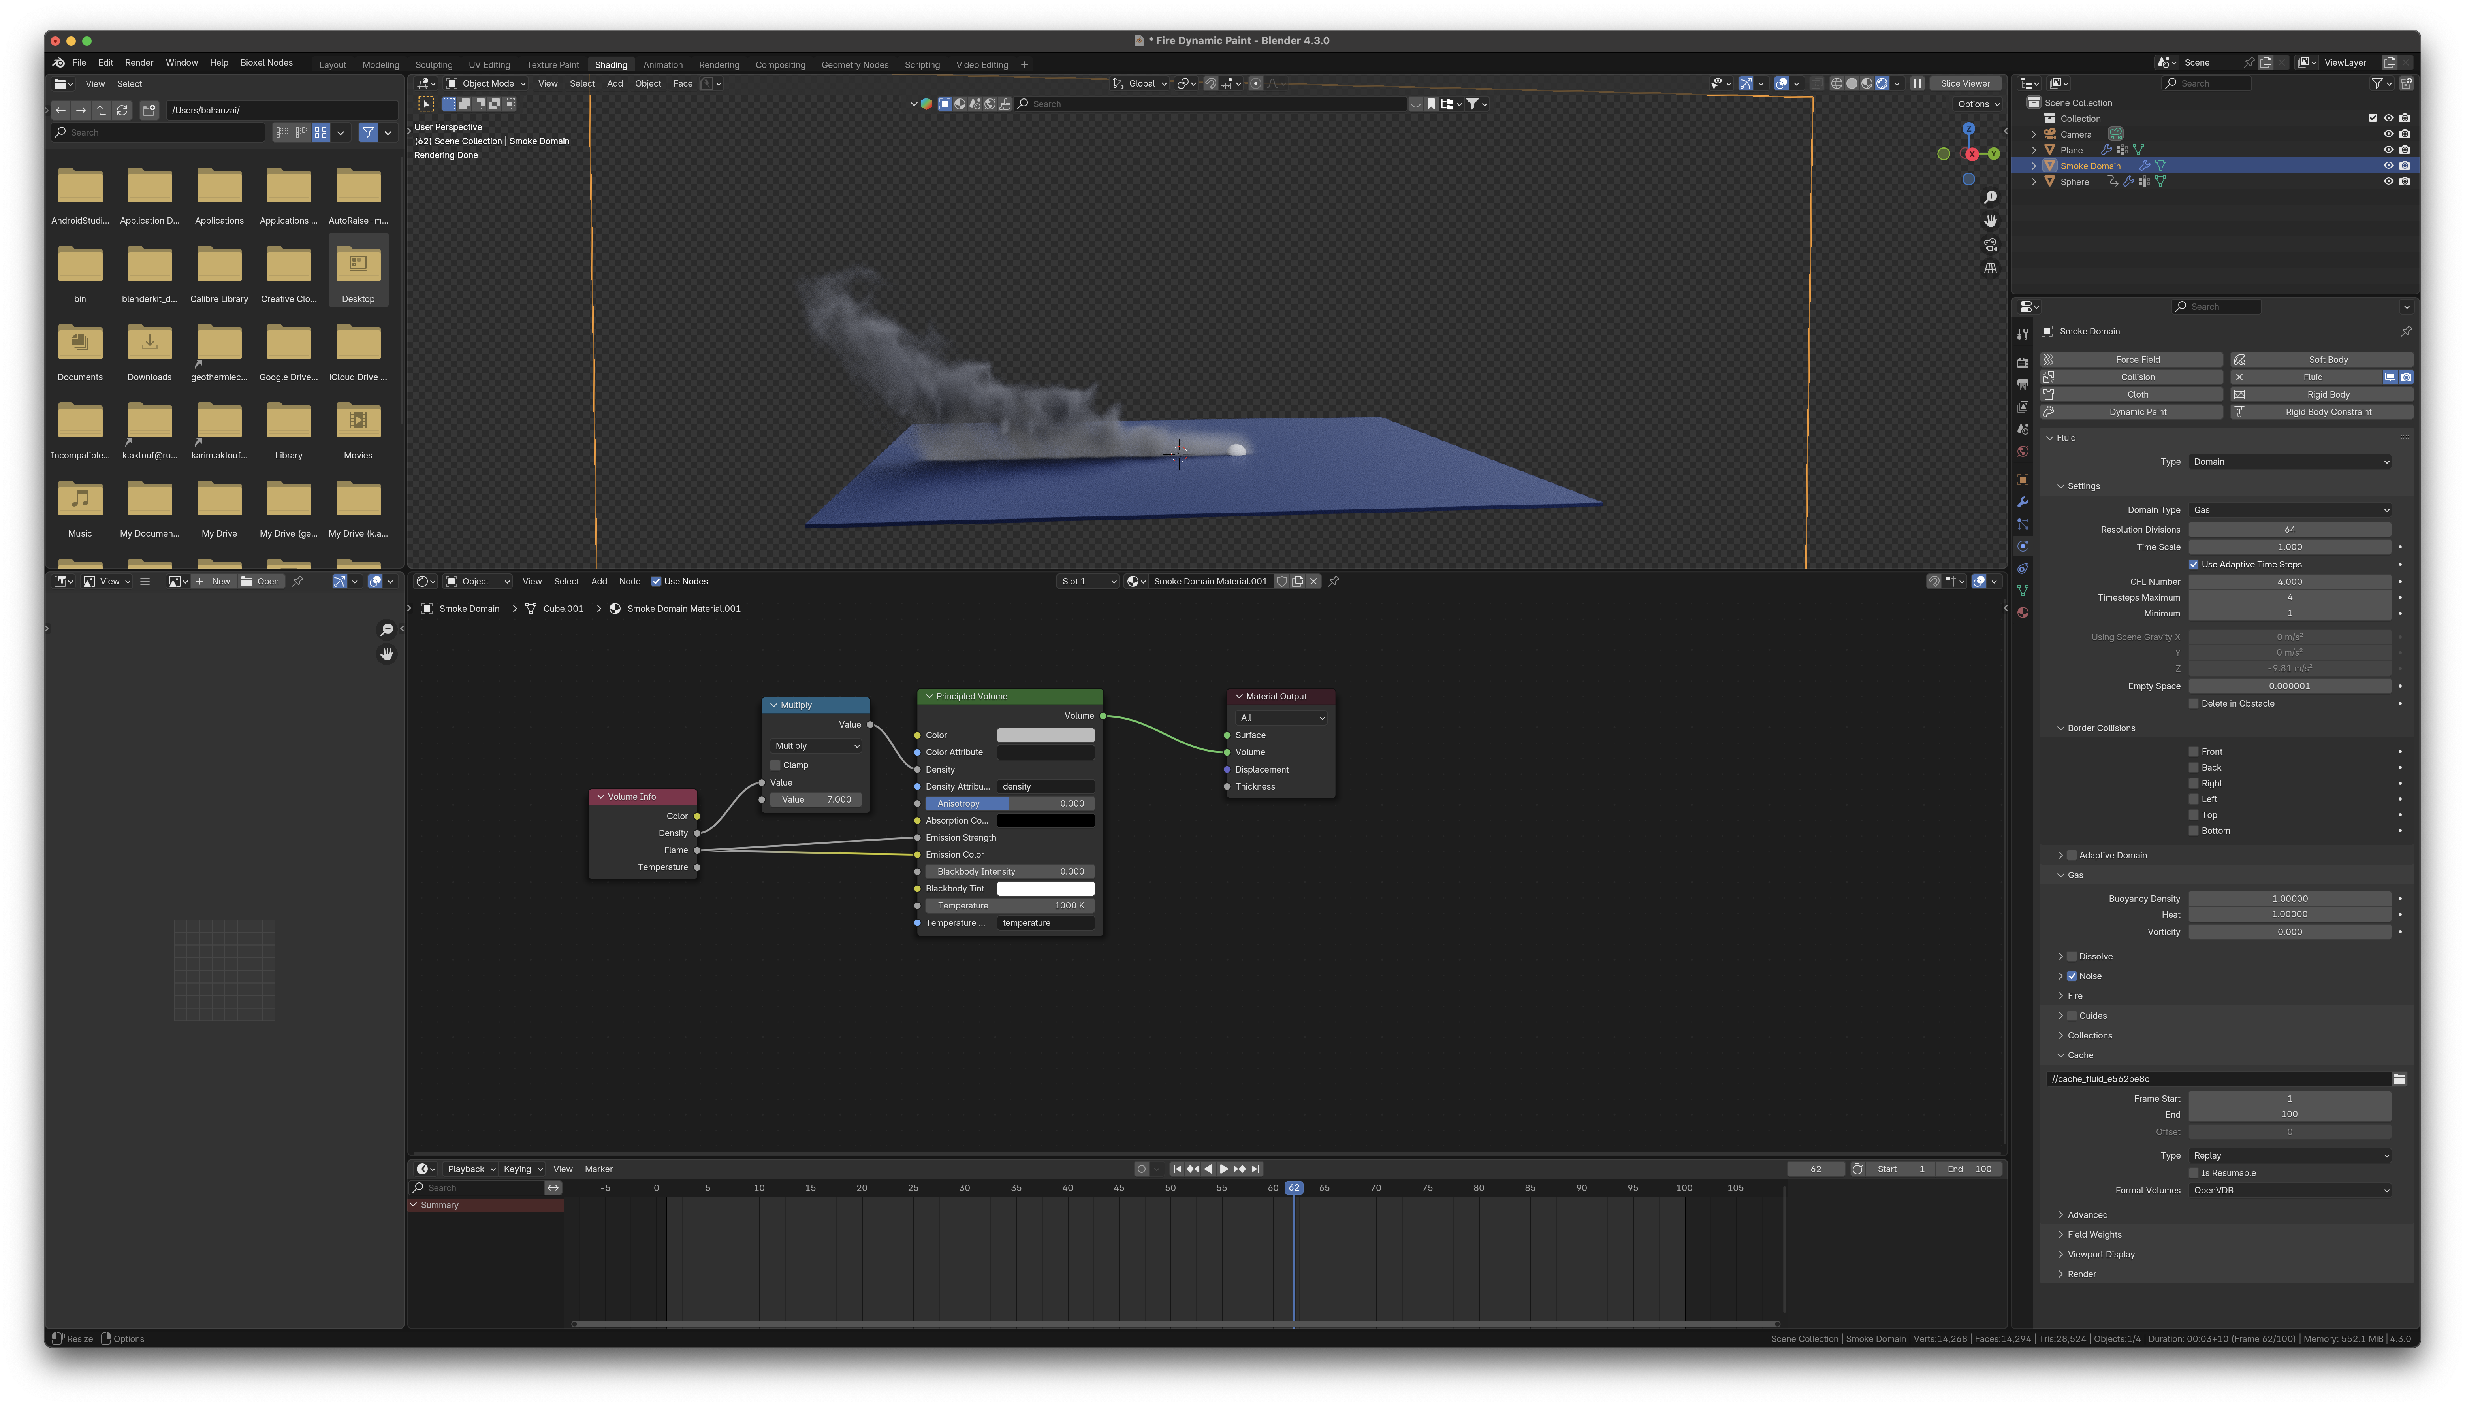
Task: Open the Playback menu in timeline
Action: click(x=470, y=1169)
